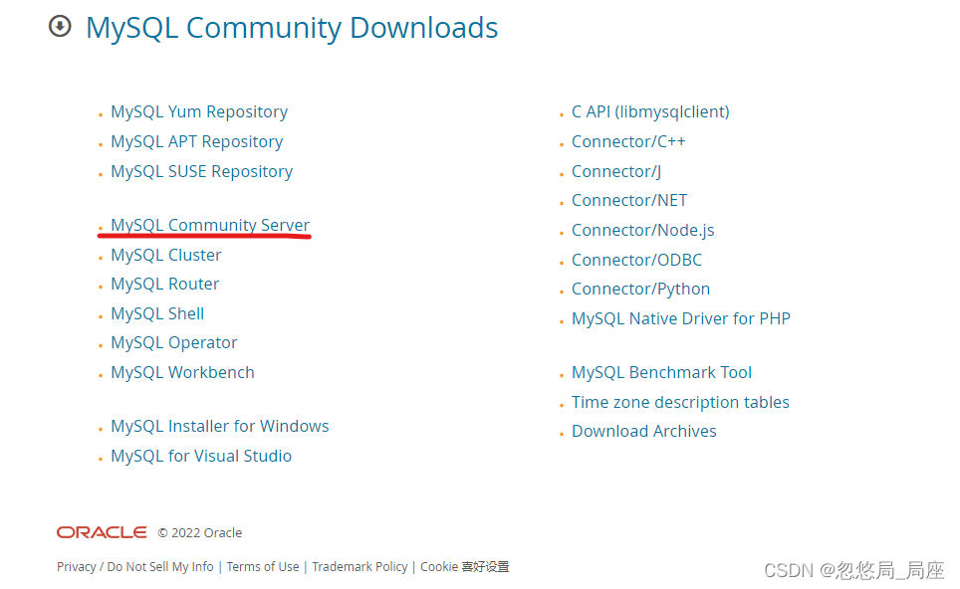Visit the MySQL Router link
The width and height of the screenshot is (960, 589).
point(164,284)
